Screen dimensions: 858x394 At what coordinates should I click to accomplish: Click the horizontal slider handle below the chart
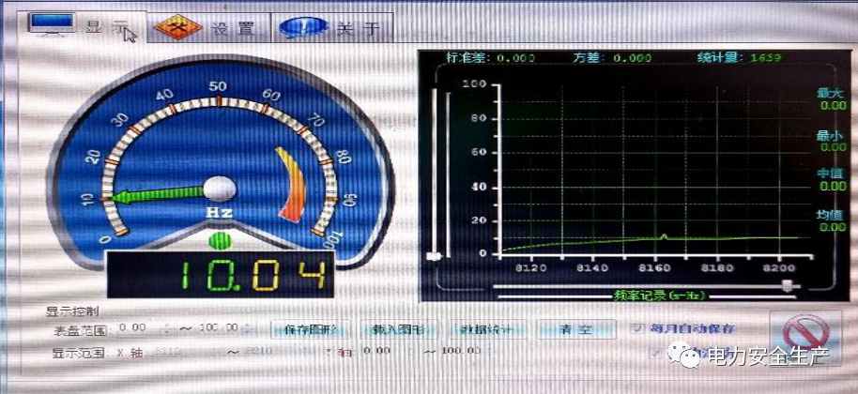tap(788, 285)
